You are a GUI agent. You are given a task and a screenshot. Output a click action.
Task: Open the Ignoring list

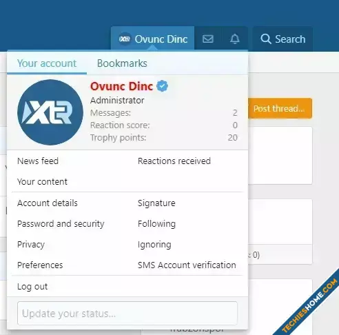coord(154,245)
